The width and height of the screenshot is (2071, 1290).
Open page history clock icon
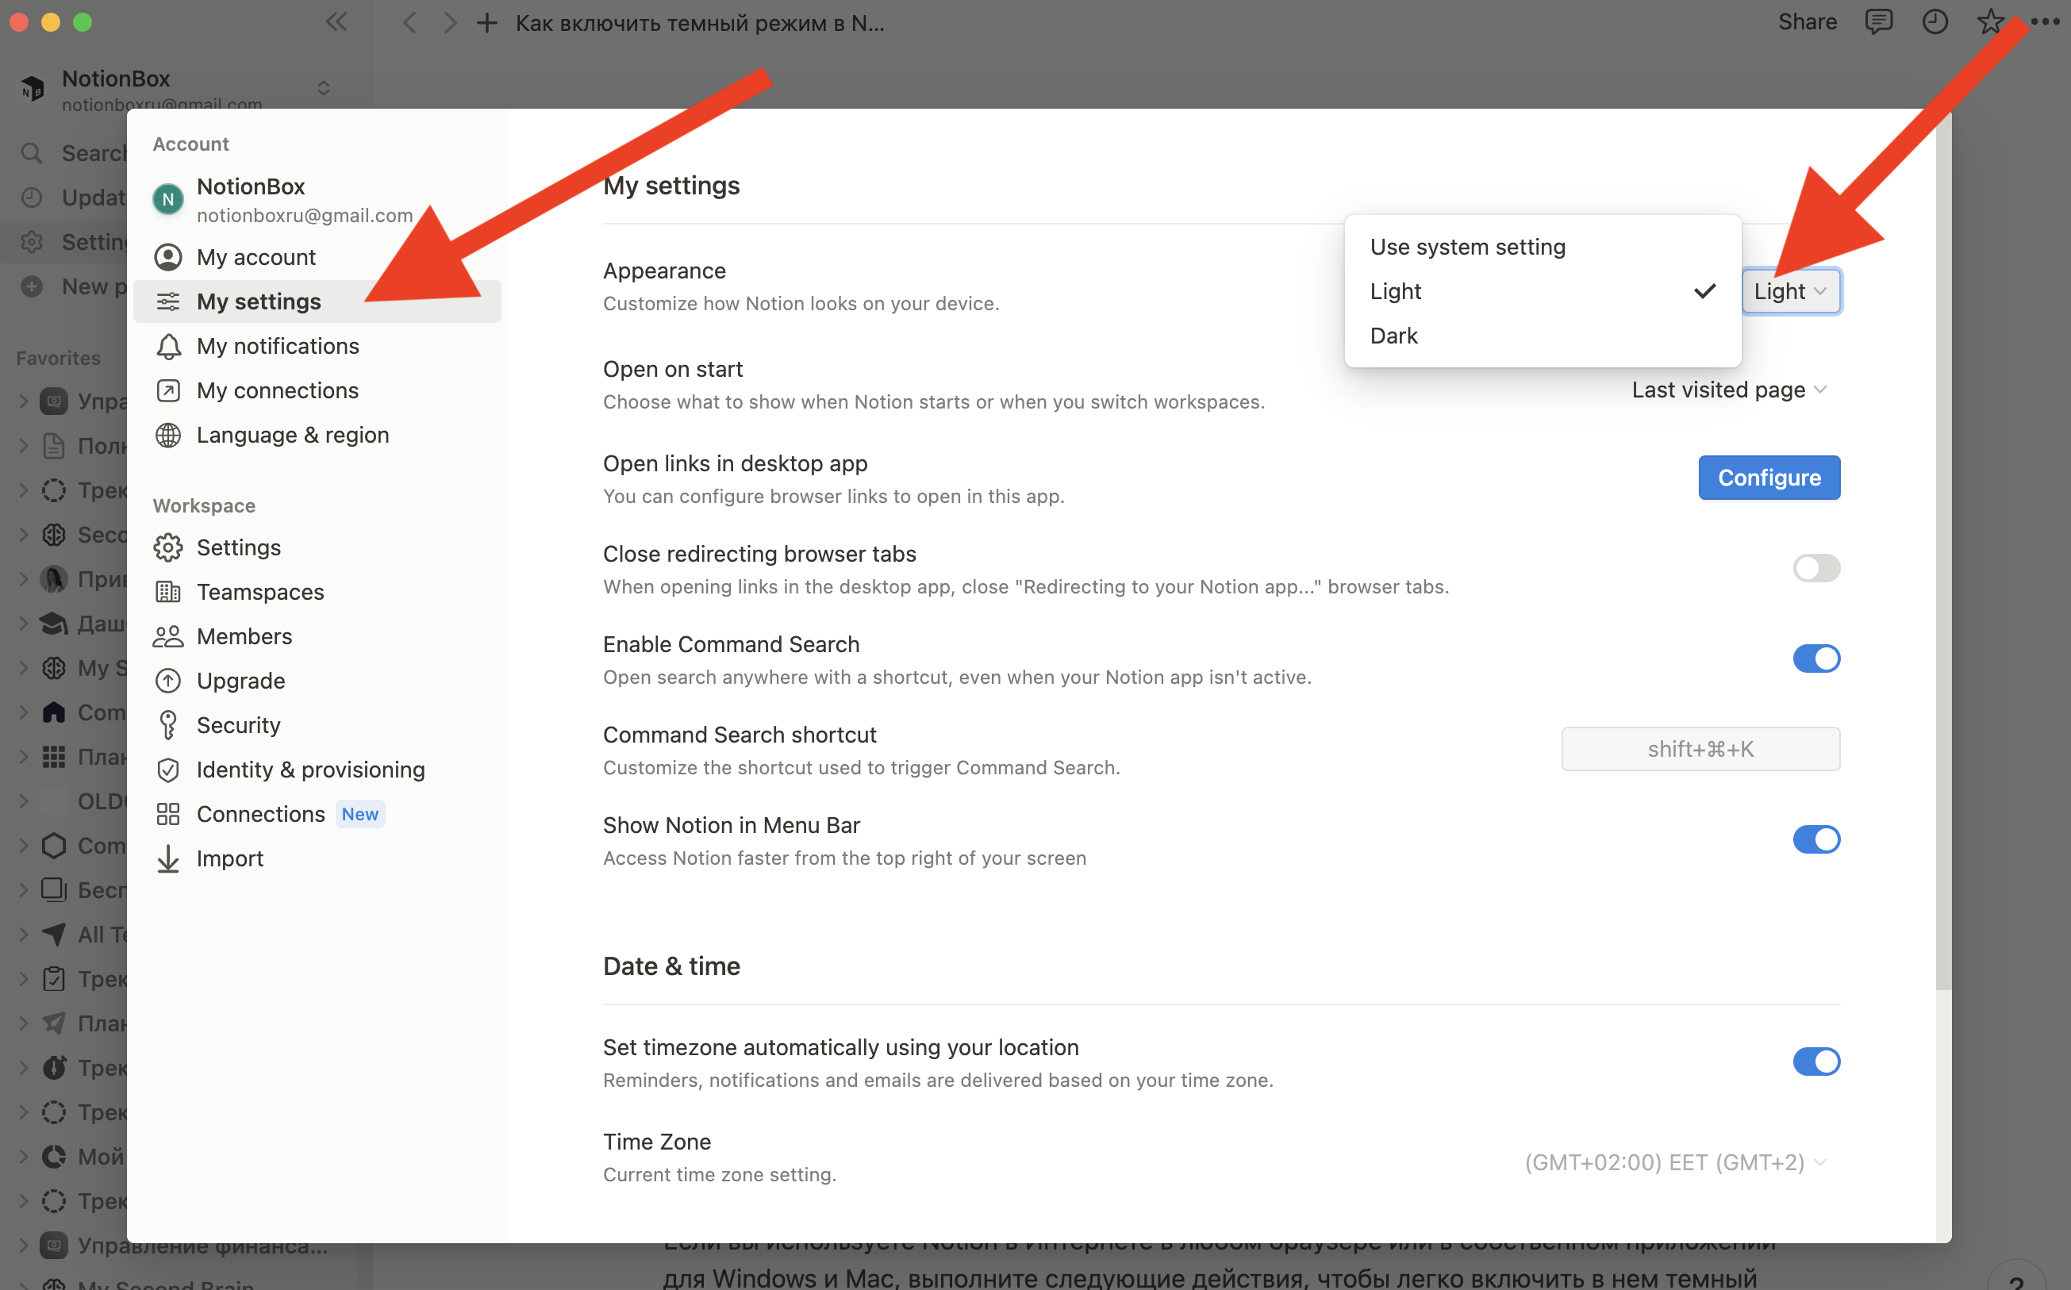point(1935,22)
